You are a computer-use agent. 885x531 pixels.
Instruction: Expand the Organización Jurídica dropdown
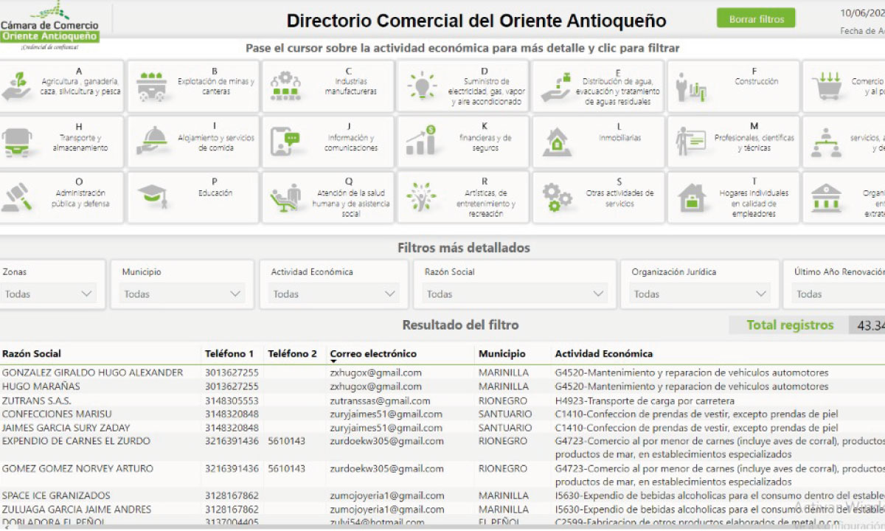click(699, 294)
